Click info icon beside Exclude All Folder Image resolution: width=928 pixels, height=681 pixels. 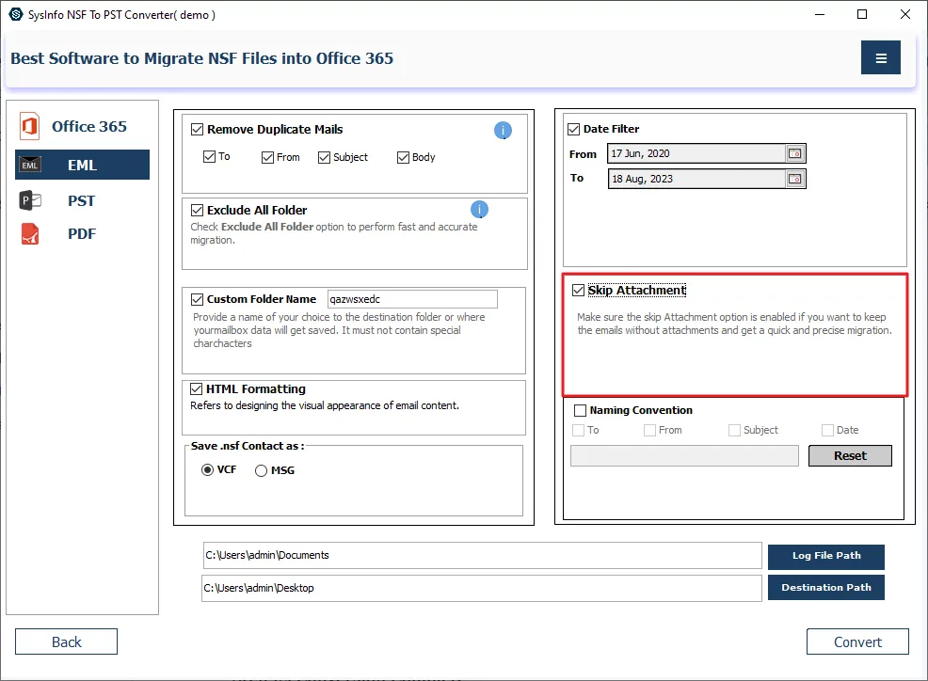(479, 210)
